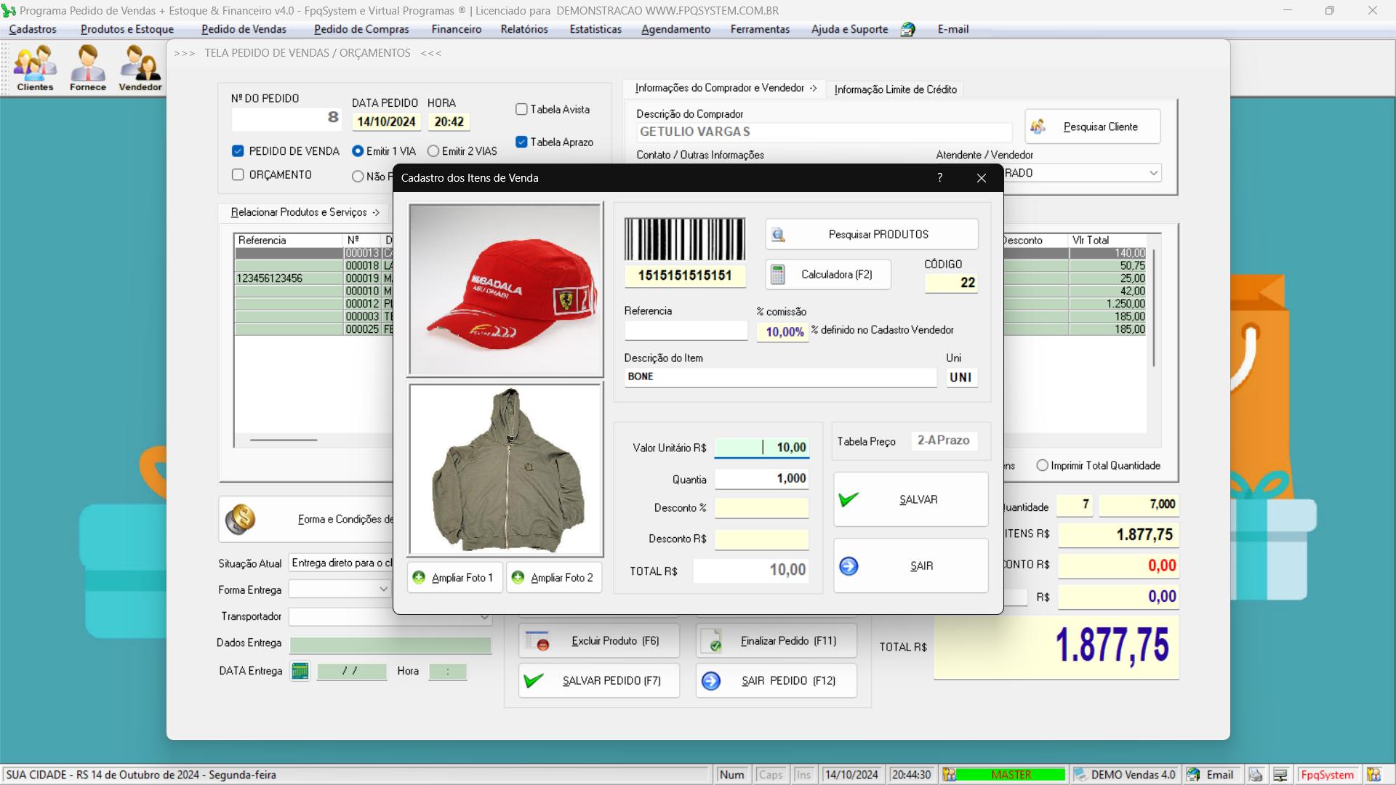Click the barcode image in item dialog

pyautogui.click(x=685, y=239)
